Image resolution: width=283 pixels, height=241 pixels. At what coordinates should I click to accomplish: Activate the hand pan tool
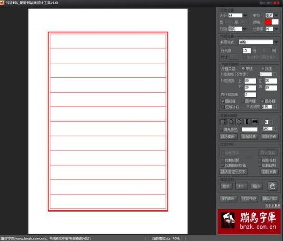tap(272, 186)
